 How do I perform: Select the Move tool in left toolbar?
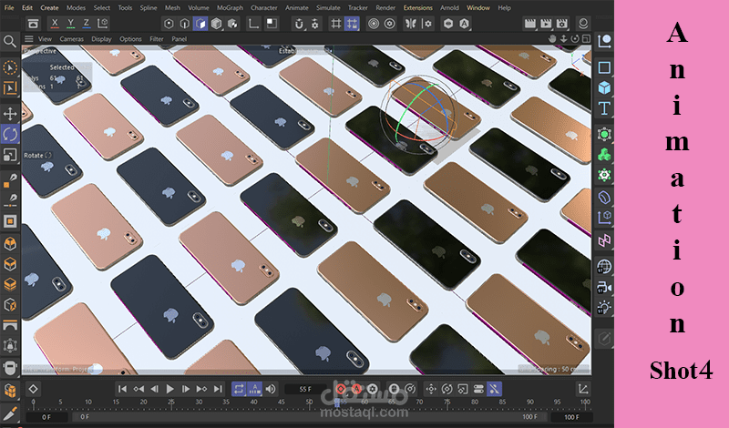point(10,114)
